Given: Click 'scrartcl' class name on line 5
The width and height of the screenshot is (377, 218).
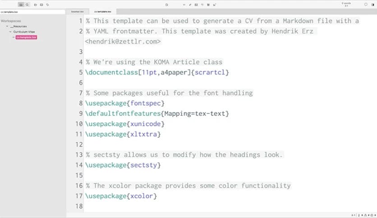Looking at the screenshot, I should [209, 72].
